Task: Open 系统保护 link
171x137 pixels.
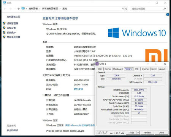Action: 11,33
